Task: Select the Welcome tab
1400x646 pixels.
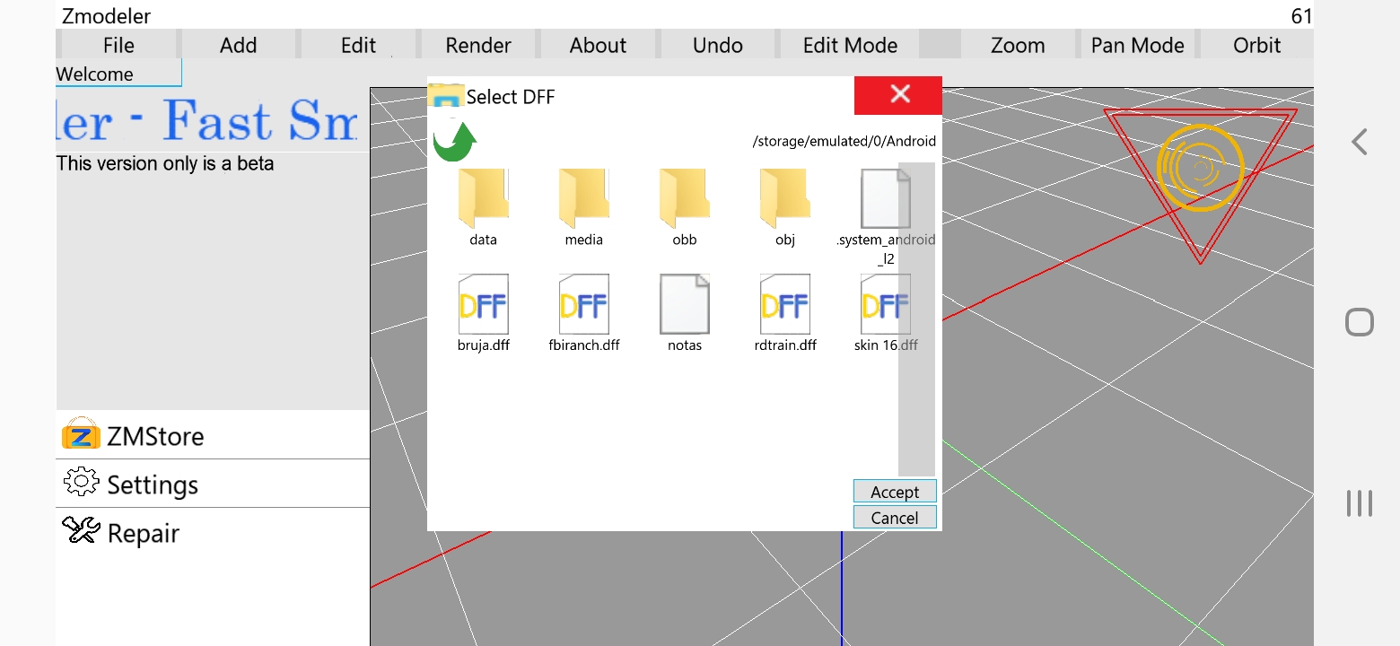Action: 118,74
